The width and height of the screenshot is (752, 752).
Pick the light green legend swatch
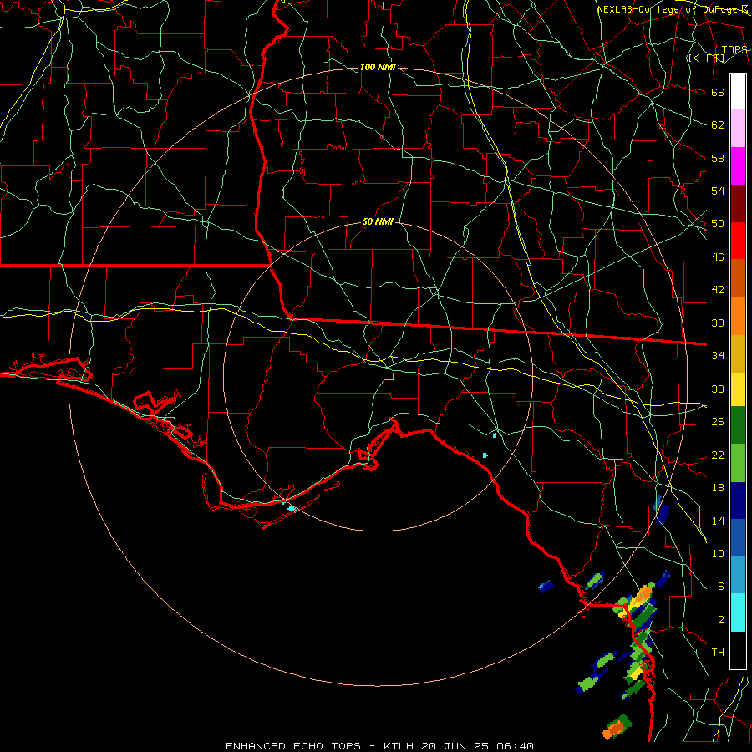[738, 462]
